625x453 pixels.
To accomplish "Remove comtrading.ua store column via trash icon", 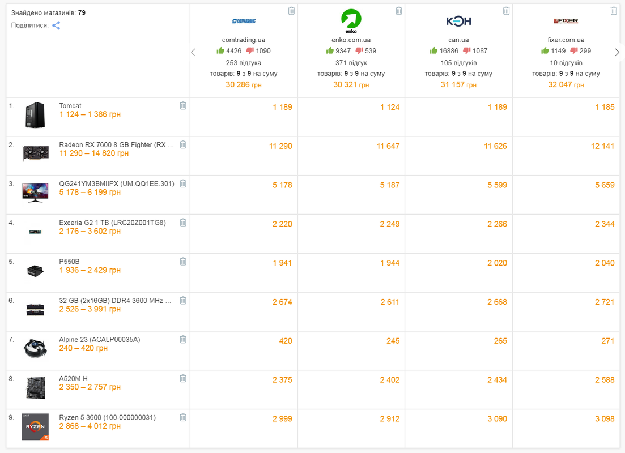I will coord(291,11).
